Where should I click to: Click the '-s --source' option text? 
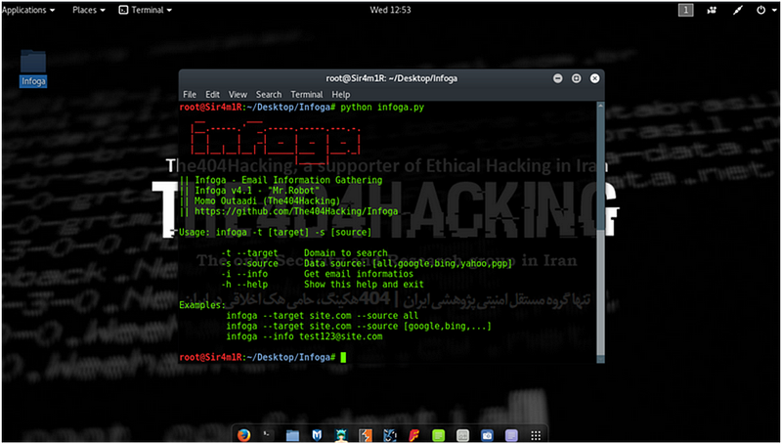pos(250,263)
